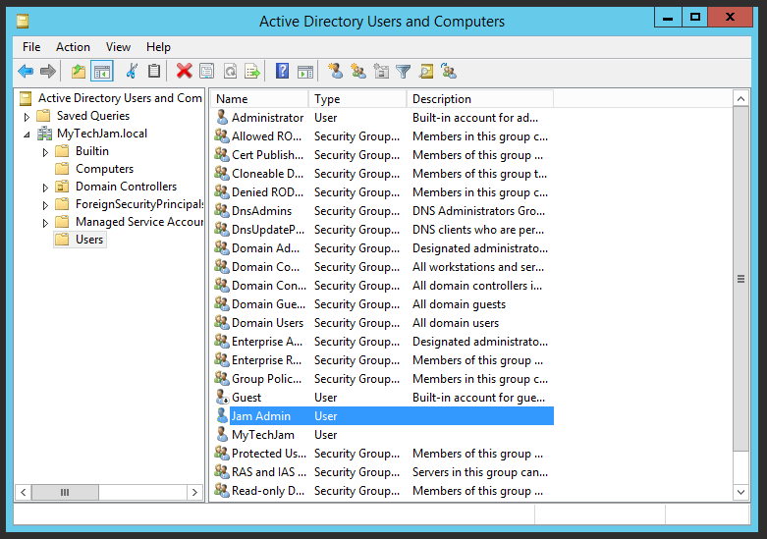
Task: Expand the Saved Queries node
Action: click(27, 117)
